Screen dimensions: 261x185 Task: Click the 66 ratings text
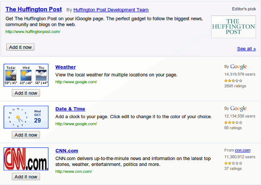pos(233,128)
